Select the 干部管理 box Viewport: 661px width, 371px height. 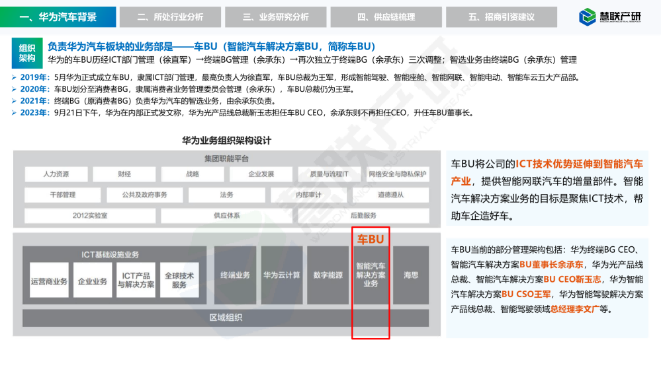[63, 195]
